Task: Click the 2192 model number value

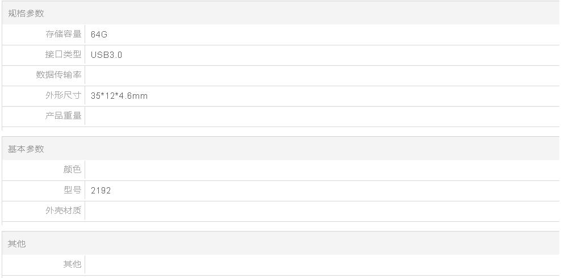Action: click(101, 191)
